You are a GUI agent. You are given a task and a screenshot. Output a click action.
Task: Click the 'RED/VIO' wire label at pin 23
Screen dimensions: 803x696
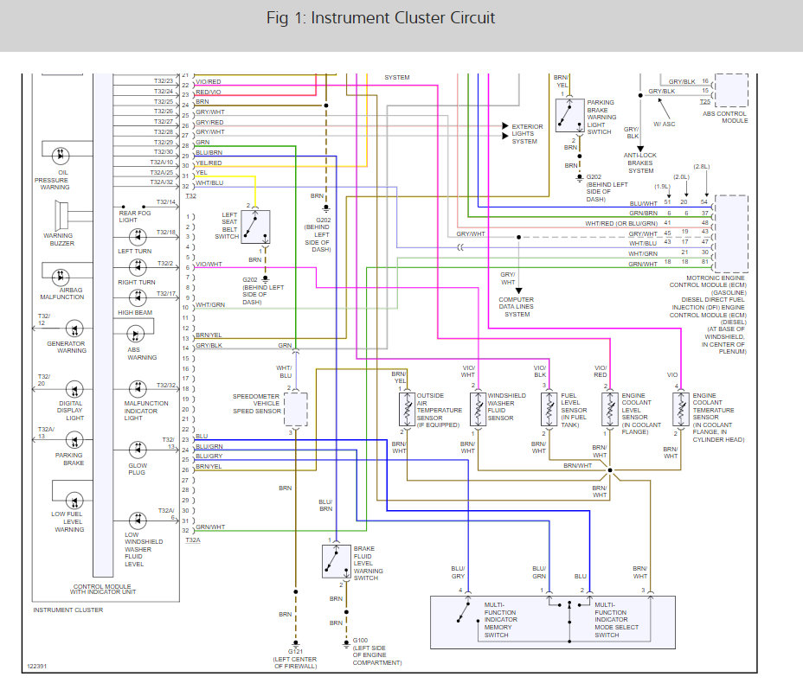[209, 93]
